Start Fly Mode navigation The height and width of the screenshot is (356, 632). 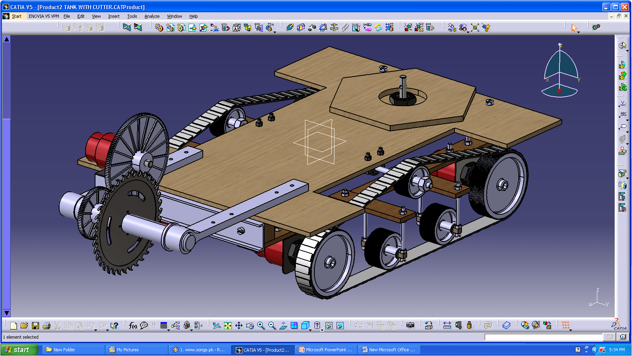click(x=217, y=326)
